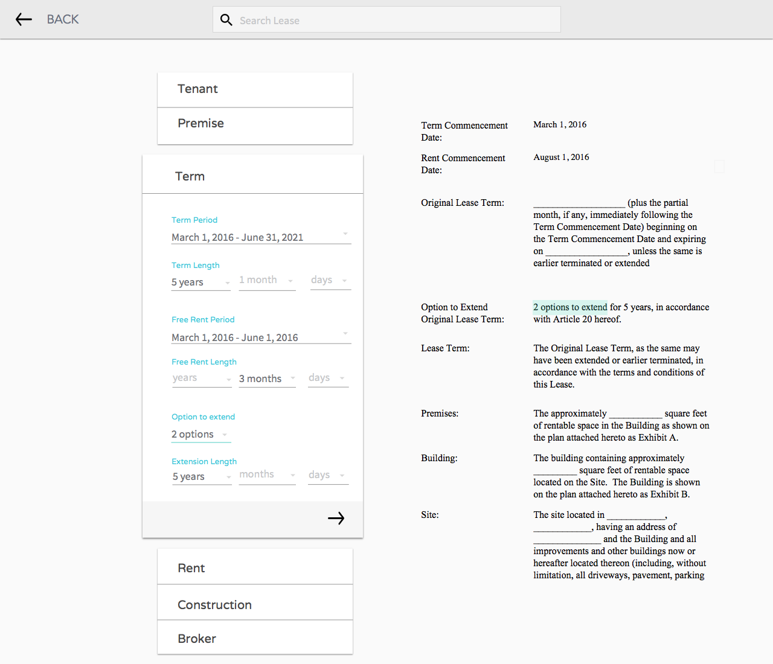Click 'August 1, 2016' rent commencement date

(561, 157)
